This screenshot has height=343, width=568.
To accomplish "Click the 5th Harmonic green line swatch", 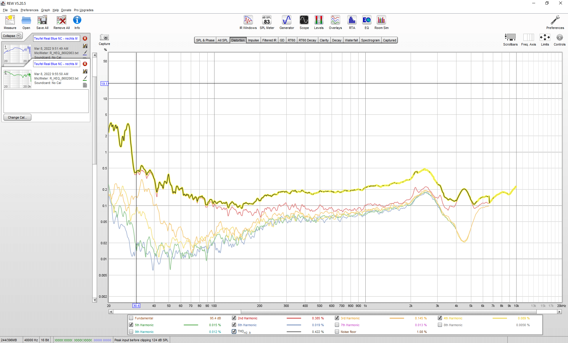I will coord(191,325).
